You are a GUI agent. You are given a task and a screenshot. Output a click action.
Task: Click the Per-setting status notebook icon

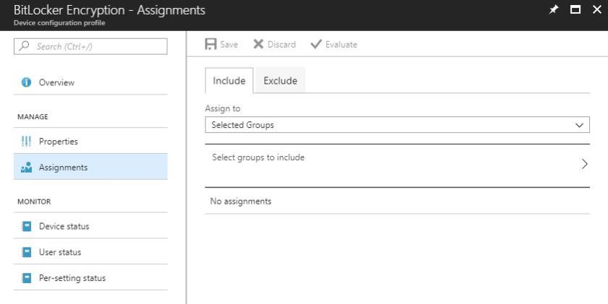(26, 278)
